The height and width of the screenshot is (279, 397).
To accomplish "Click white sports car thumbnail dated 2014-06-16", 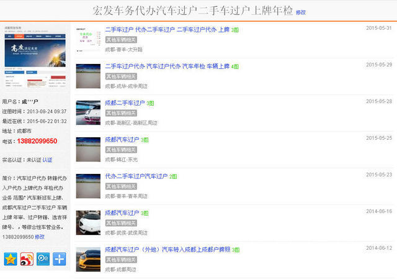I will [88, 222].
